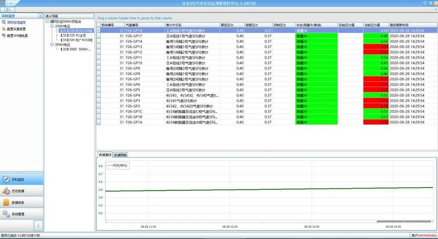Select cell F26-GP2
The width and height of the screenshot is (438, 239).
[x=145, y=106]
